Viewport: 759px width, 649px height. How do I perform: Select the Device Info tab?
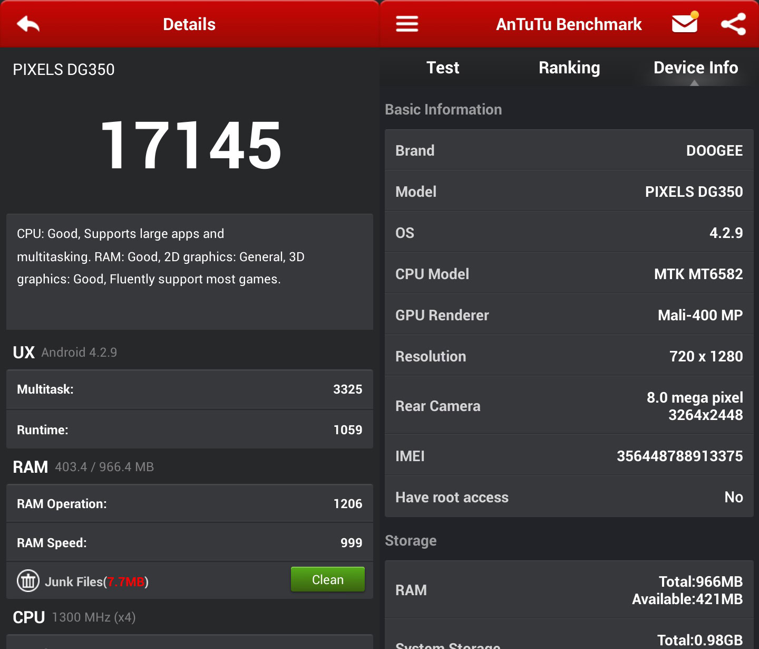click(695, 68)
